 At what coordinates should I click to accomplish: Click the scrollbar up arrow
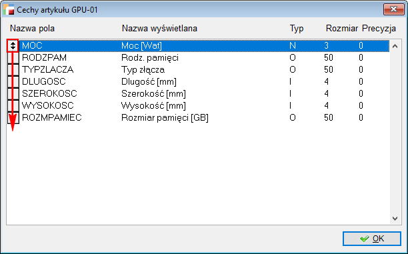coord(395,46)
